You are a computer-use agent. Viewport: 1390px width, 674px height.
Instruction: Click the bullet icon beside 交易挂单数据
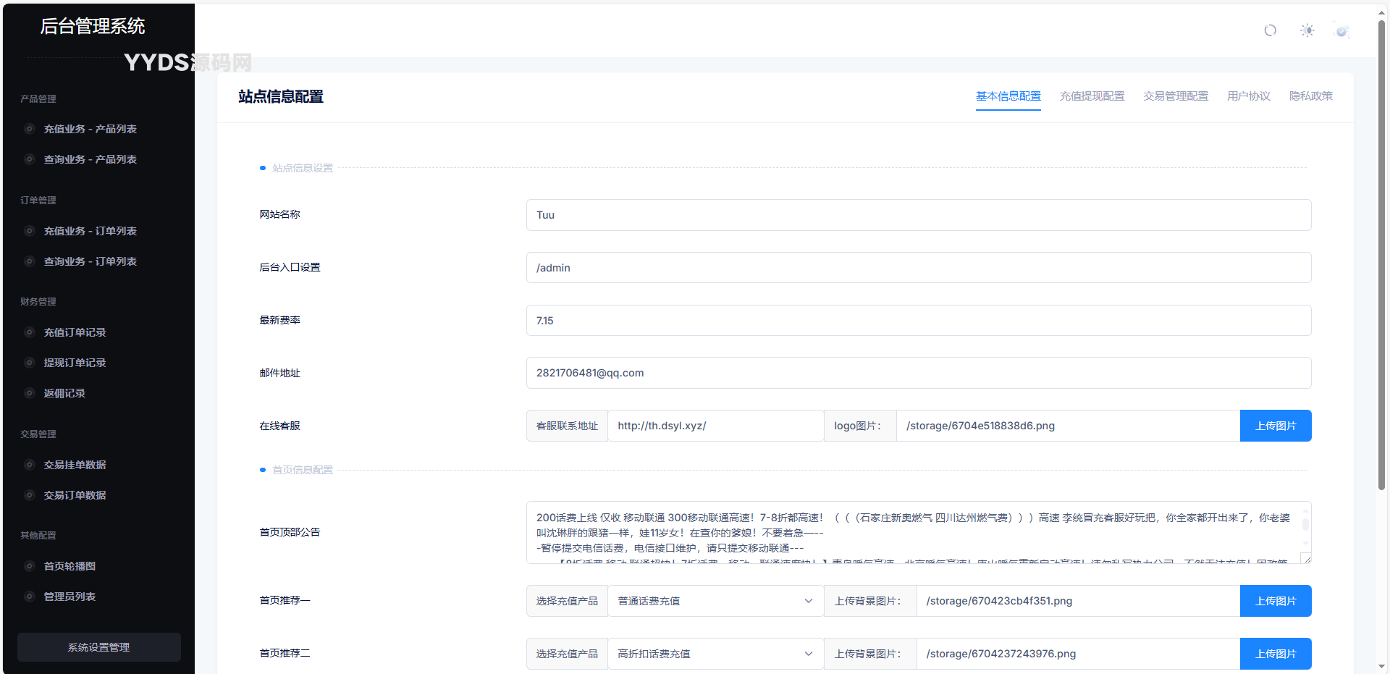pyautogui.click(x=30, y=465)
